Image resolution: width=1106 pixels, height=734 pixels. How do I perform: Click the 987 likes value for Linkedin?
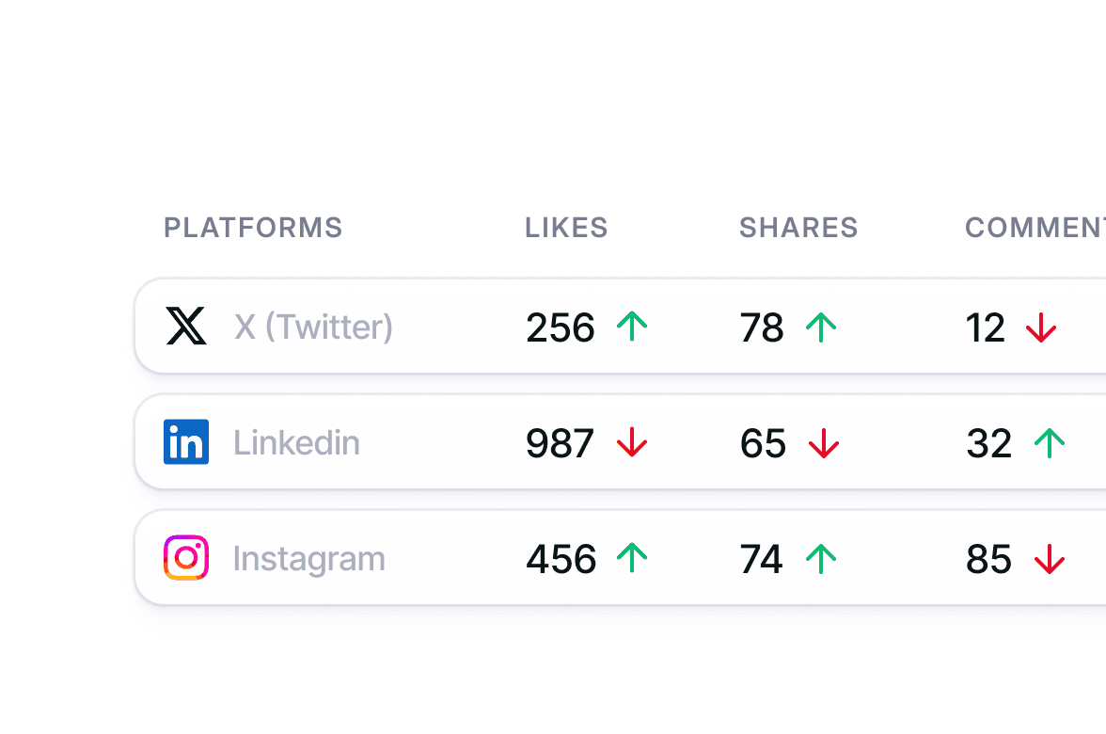tap(560, 443)
